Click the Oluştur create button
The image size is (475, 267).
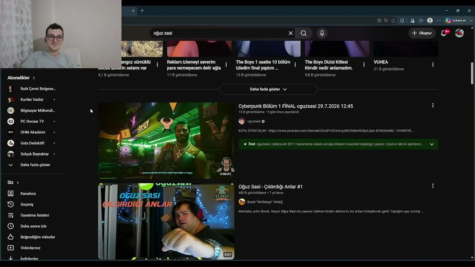click(422, 33)
